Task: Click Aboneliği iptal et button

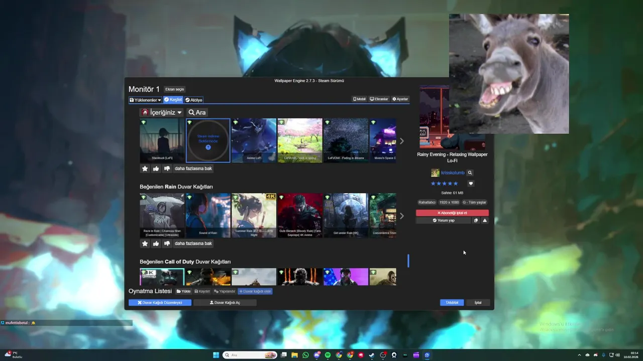Action: 452,213
